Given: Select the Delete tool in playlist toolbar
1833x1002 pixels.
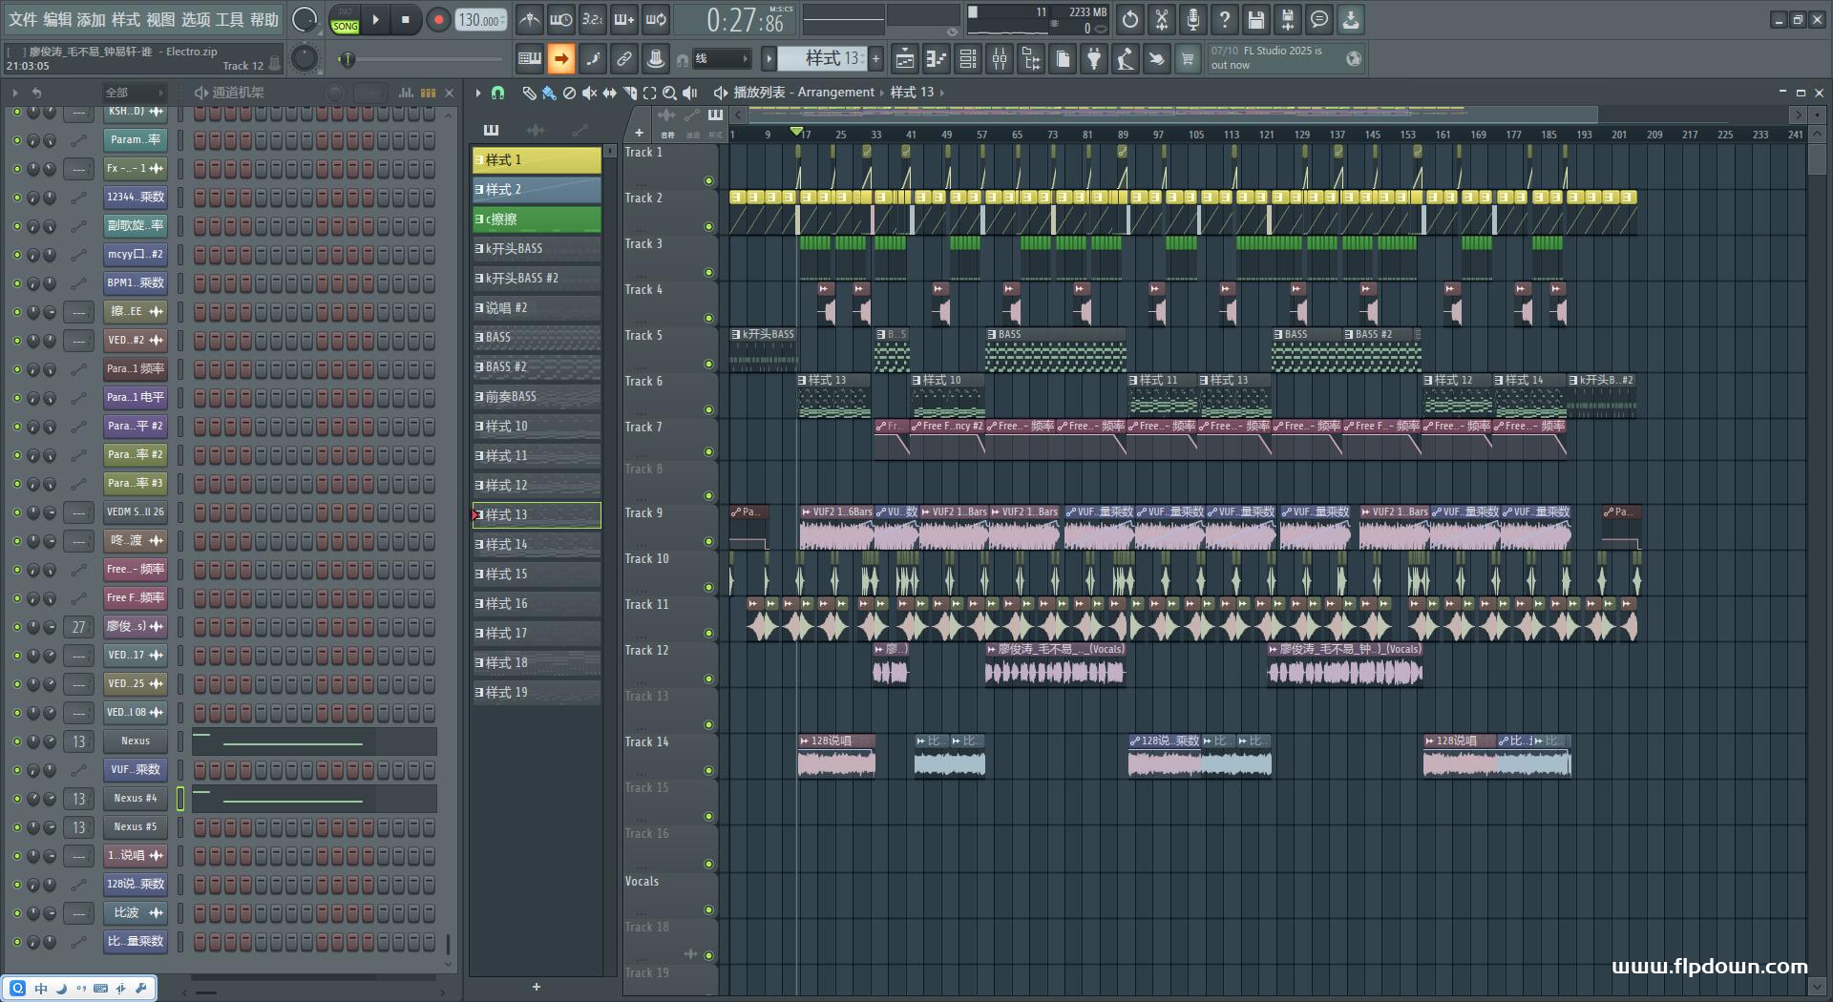Looking at the screenshot, I should [569, 93].
